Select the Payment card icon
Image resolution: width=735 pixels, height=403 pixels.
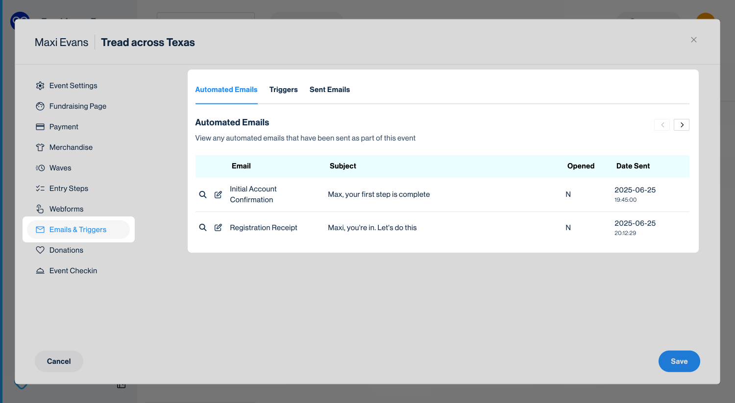point(40,127)
